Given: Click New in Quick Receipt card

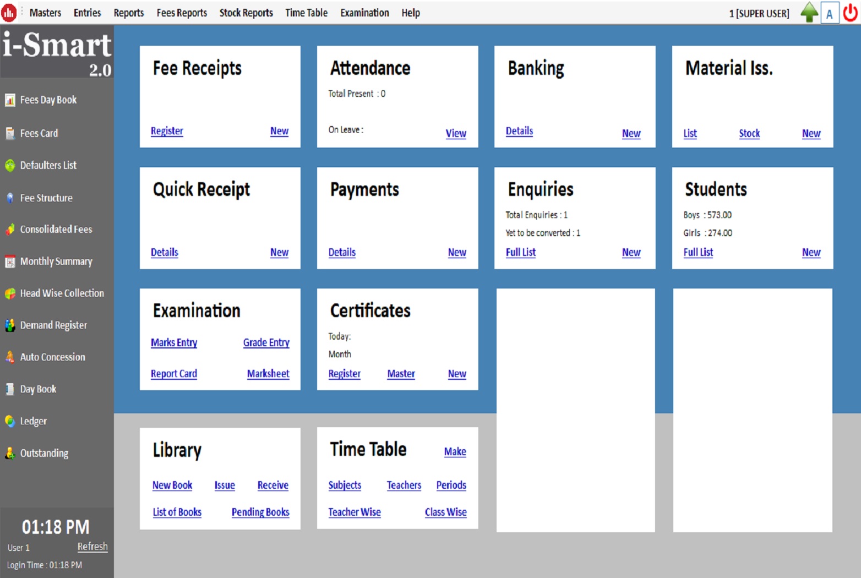Looking at the screenshot, I should pos(279,252).
